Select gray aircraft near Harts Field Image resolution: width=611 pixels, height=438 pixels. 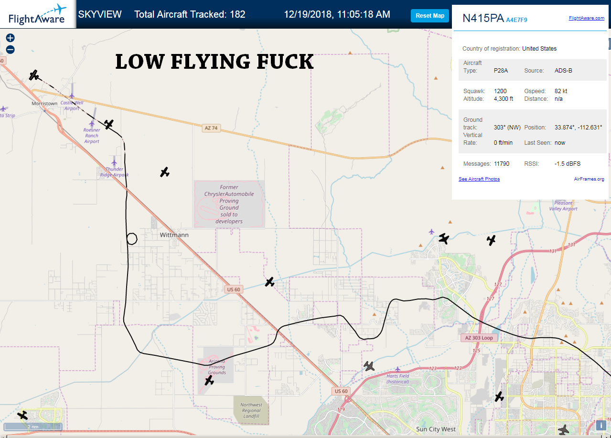(x=369, y=366)
